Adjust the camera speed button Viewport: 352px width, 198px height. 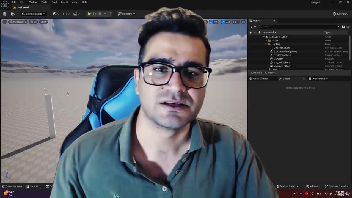click(236, 22)
